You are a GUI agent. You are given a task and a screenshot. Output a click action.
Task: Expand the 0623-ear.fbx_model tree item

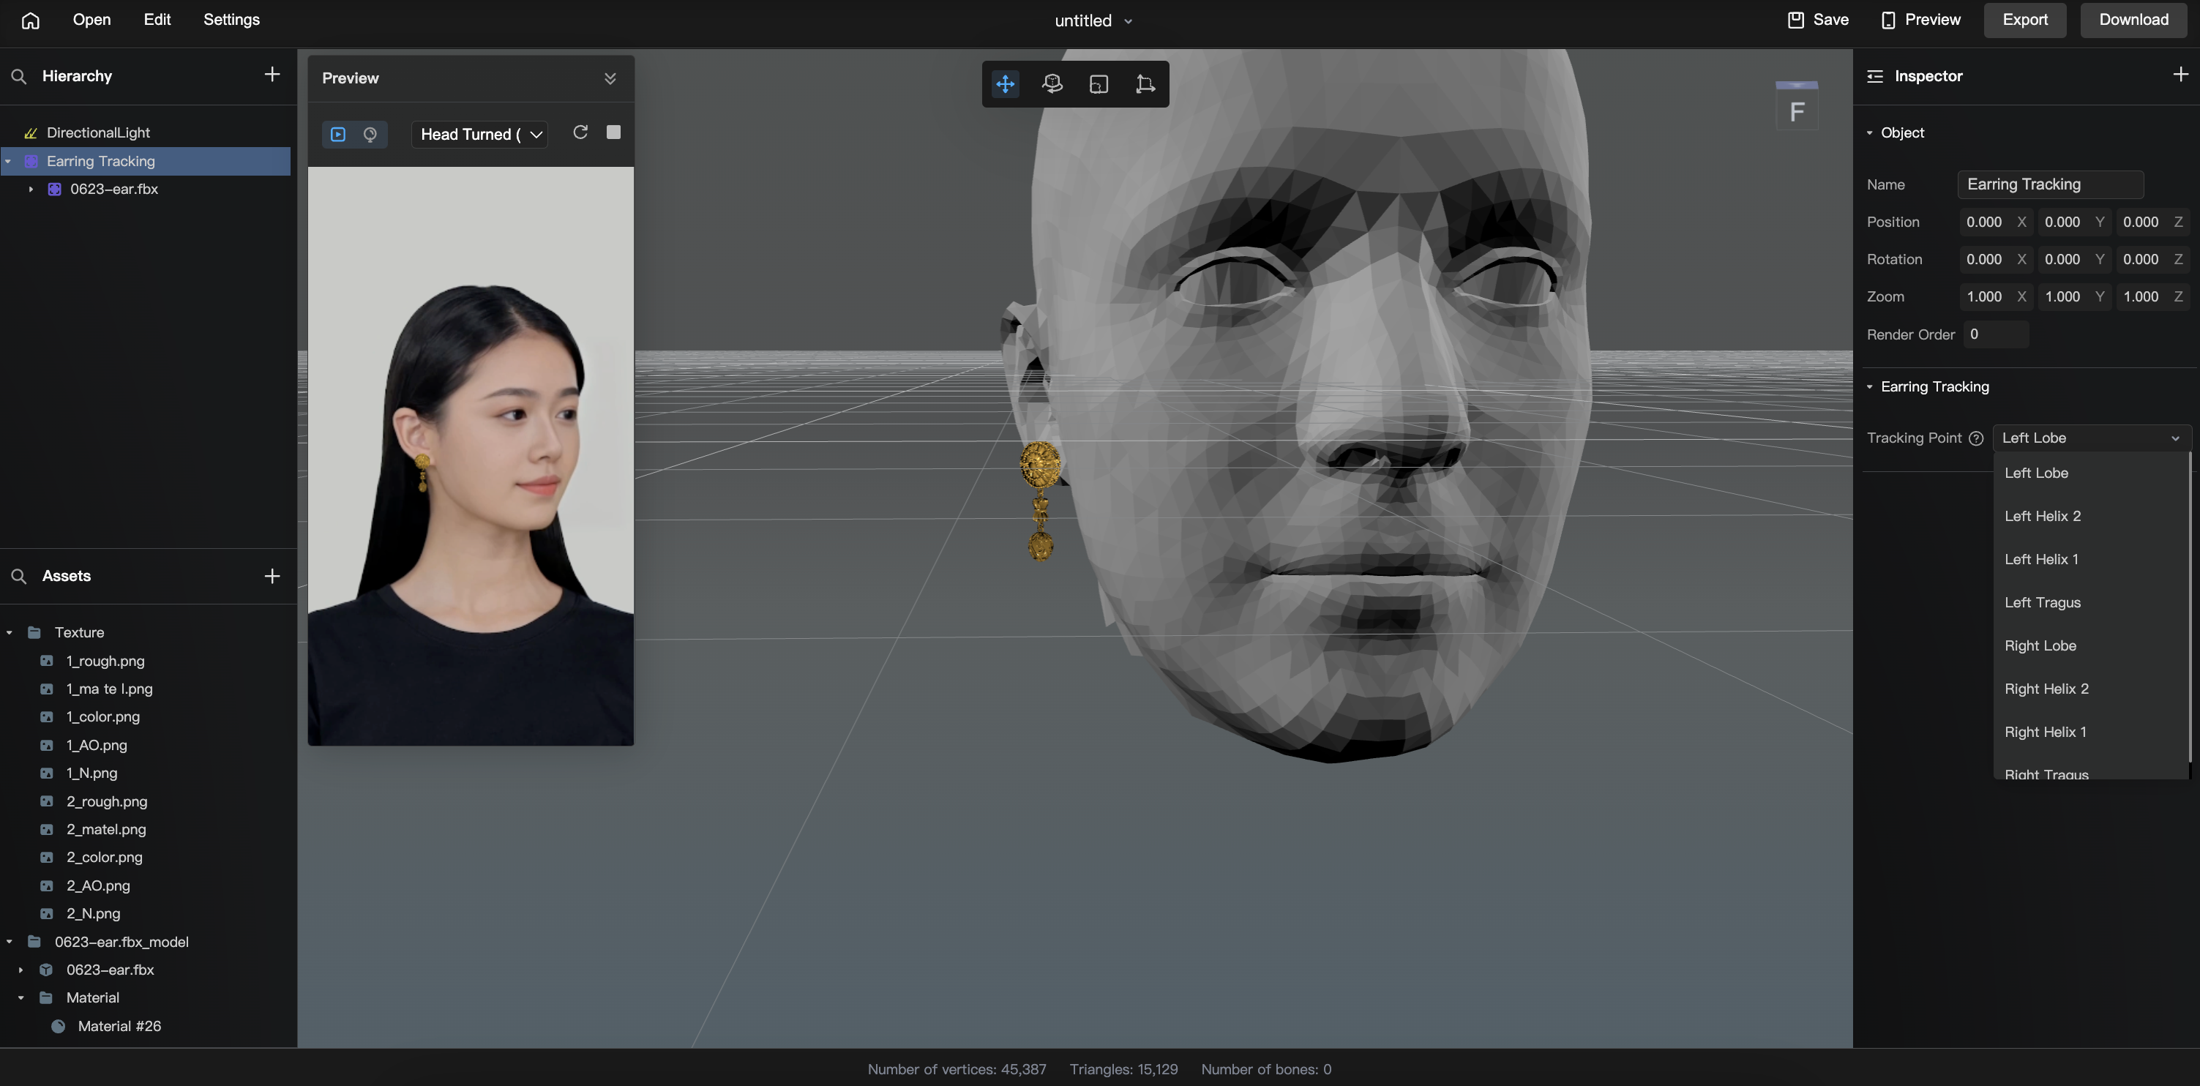point(10,943)
